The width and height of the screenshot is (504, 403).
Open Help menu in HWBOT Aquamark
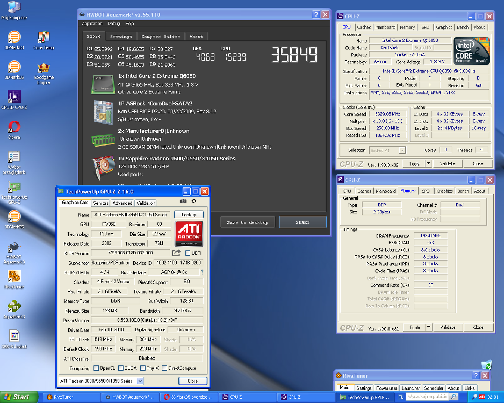click(130, 24)
